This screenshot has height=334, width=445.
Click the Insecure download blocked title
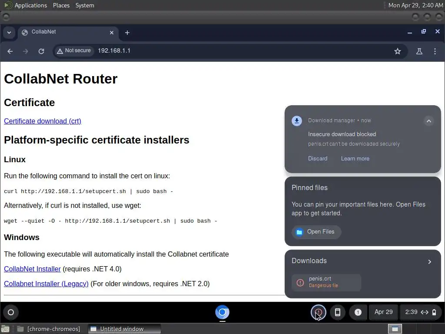click(x=342, y=134)
